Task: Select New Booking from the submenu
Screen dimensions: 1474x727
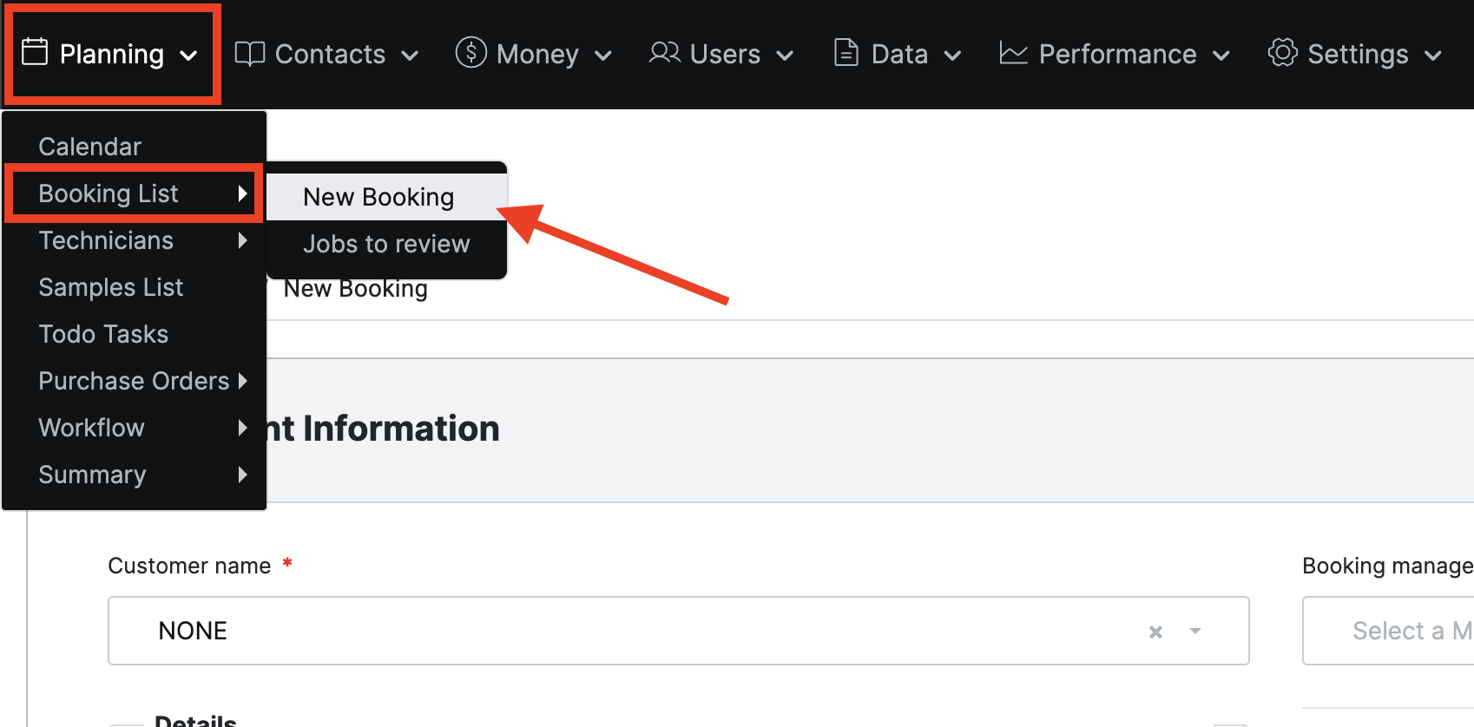Action: point(378,198)
